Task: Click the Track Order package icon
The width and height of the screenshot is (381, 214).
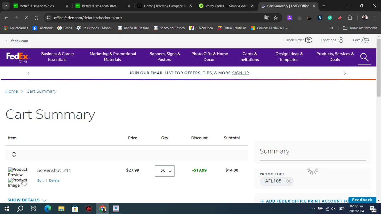Action: pyautogui.click(x=309, y=40)
